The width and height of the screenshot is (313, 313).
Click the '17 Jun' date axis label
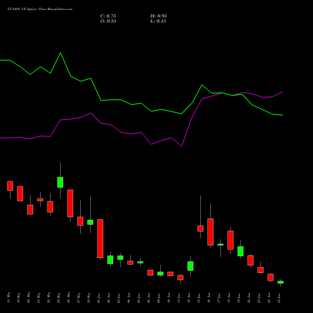tap(219, 298)
